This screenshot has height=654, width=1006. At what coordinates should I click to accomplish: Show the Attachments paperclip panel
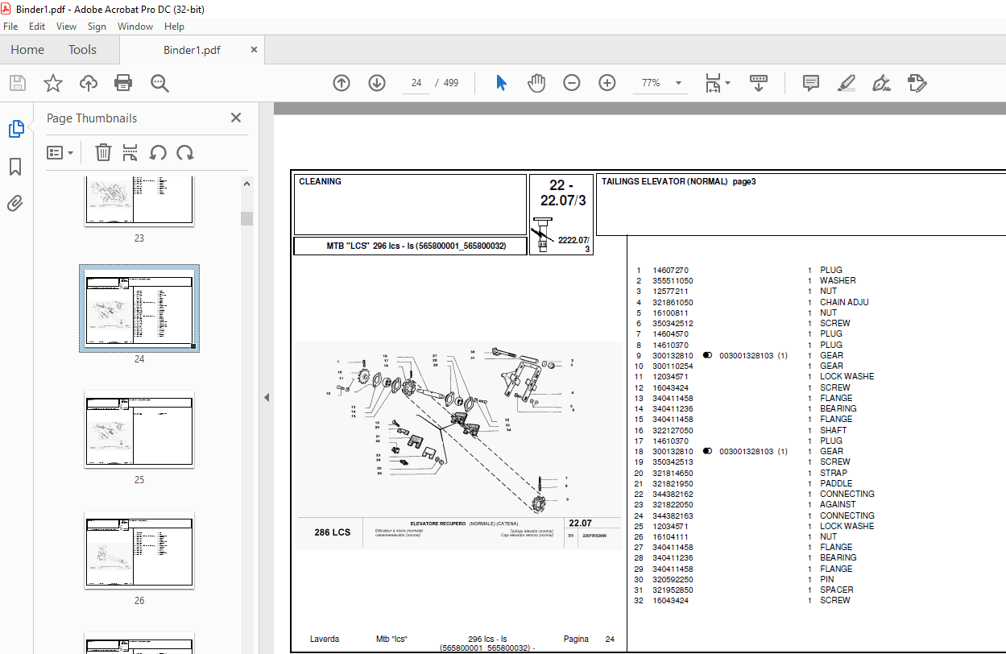tap(15, 203)
